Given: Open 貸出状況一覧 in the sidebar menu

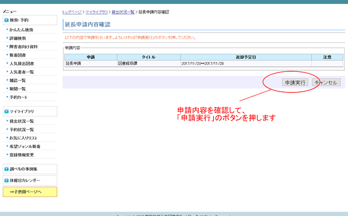Looking at the screenshot, I should [22, 121].
